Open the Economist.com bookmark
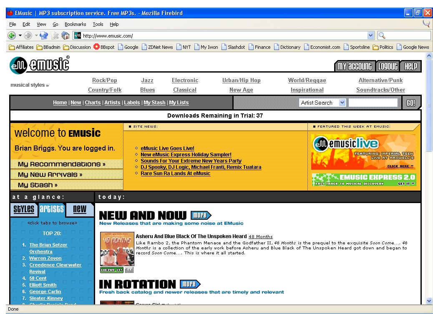 [x=322, y=47]
